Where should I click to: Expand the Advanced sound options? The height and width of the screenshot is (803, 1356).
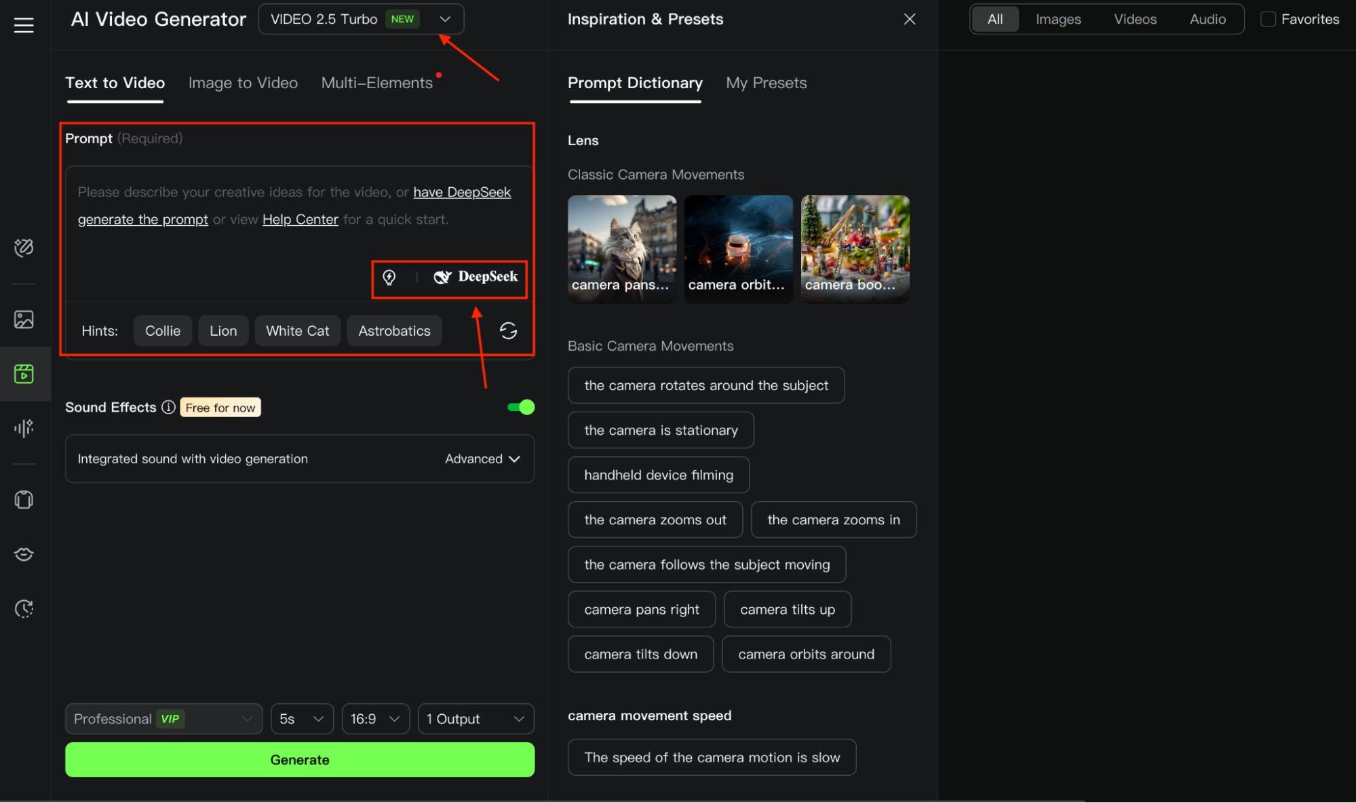482,459
